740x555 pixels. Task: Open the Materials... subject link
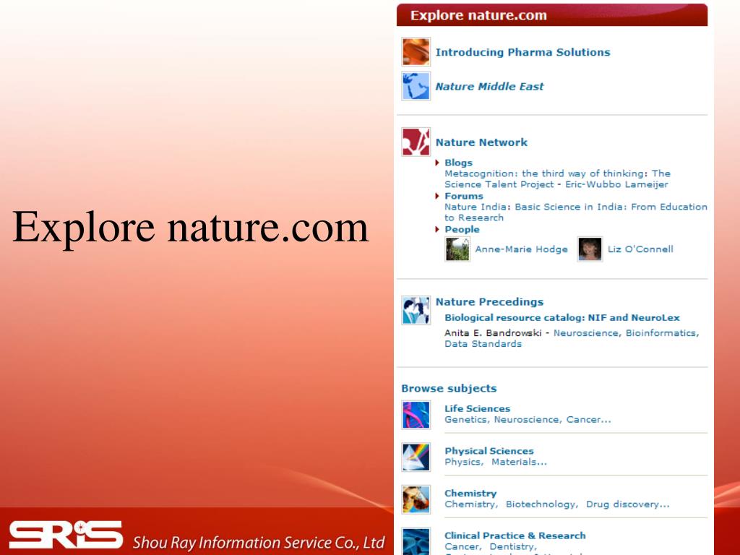(x=519, y=462)
